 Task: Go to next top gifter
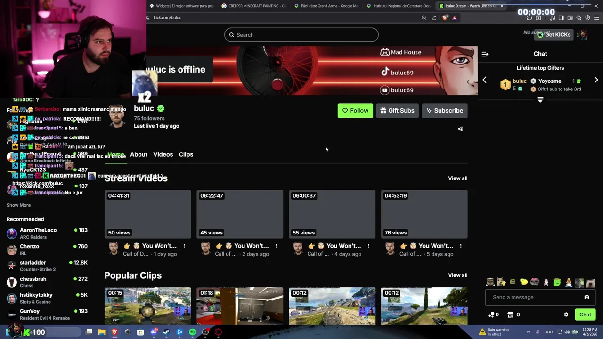596,80
